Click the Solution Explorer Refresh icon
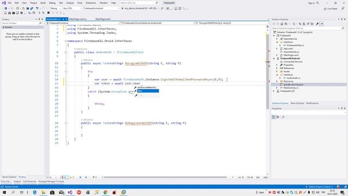This screenshot has height=196, width=348. coord(304,24)
